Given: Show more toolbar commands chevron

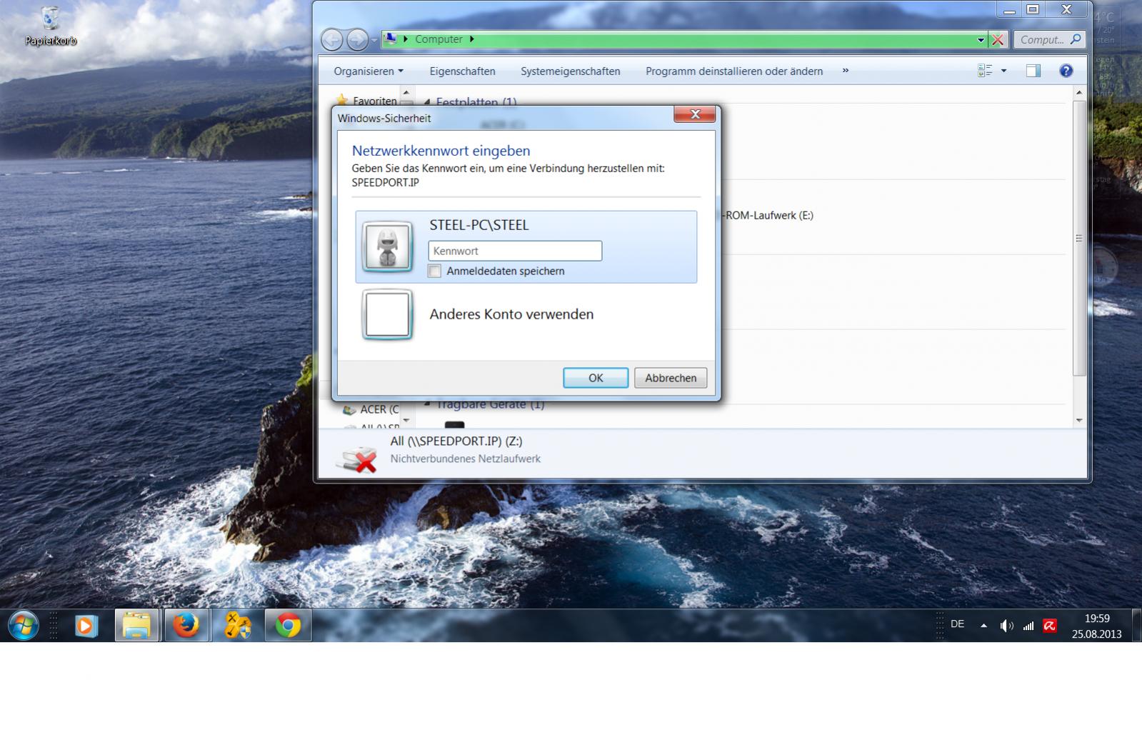Looking at the screenshot, I should tap(846, 71).
